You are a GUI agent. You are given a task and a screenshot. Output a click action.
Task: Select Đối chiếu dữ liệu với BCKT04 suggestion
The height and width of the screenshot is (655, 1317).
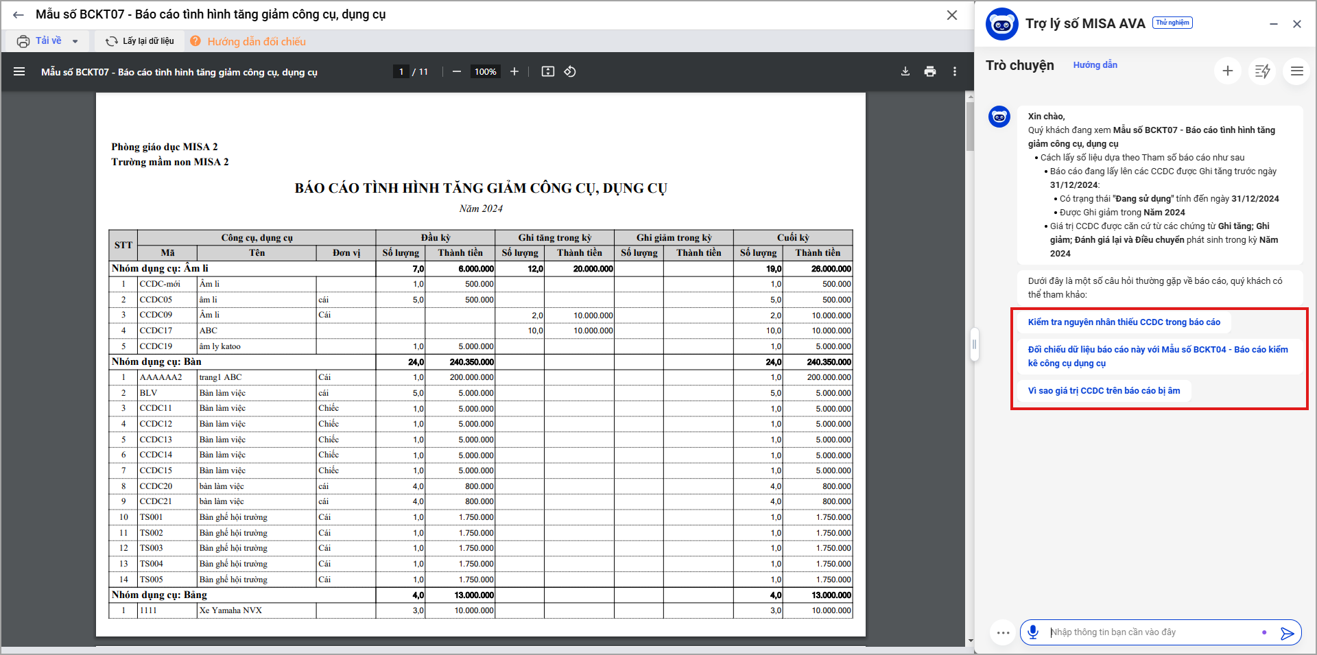pyautogui.click(x=1159, y=357)
